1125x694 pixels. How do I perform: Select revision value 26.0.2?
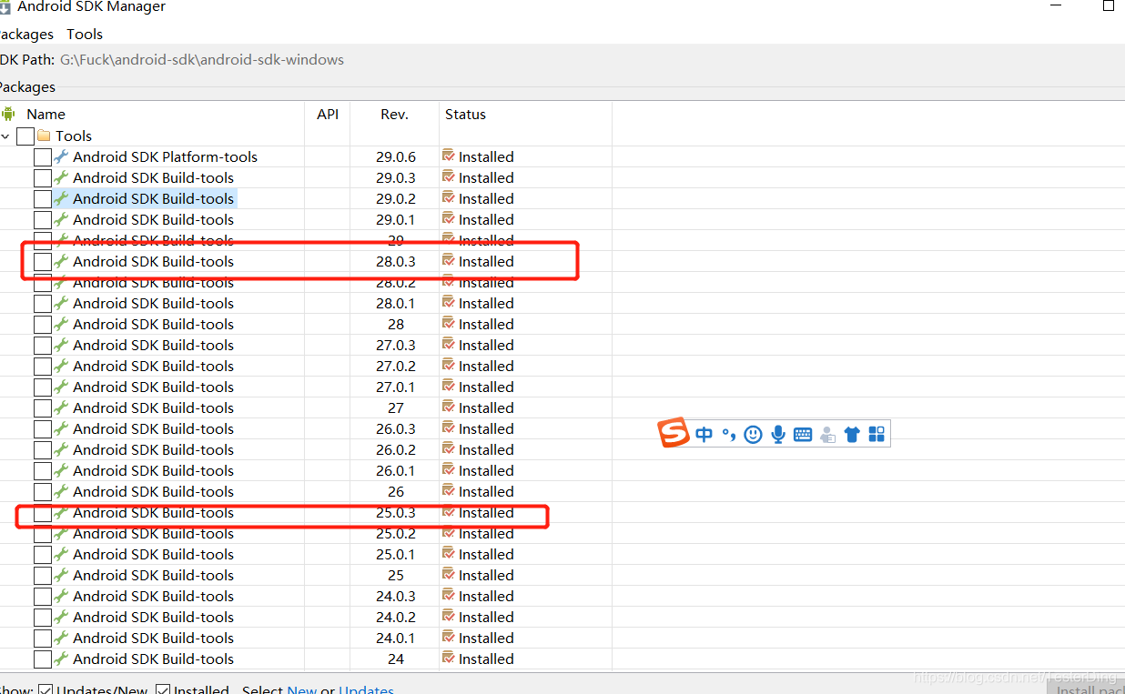[395, 449]
